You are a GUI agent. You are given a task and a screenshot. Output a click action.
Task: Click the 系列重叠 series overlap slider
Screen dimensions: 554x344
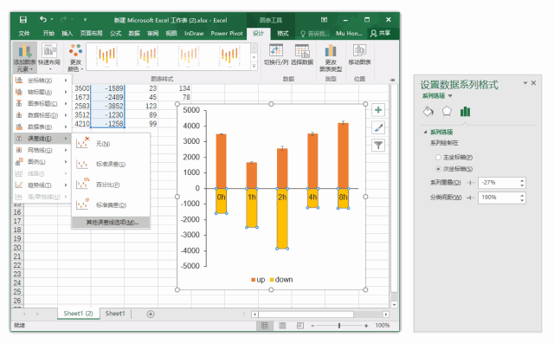point(471,183)
